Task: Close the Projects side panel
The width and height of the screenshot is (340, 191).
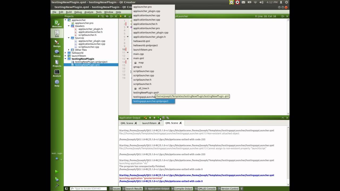Action: coord(116,16)
